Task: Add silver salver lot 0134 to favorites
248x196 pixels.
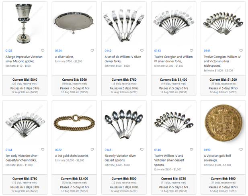Action: (x=92, y=51)
